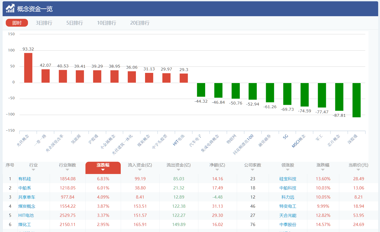Click the 序号 column header
380x232 pixels.
coord(10,165)
